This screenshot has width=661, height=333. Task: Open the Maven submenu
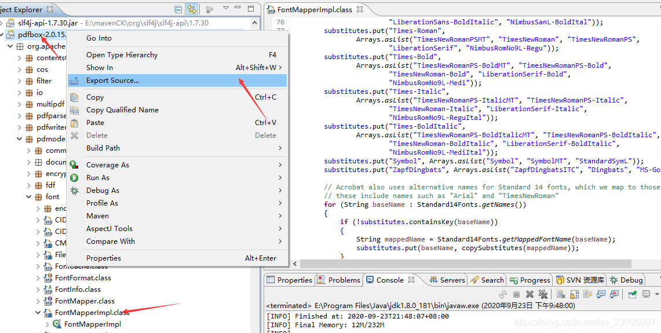point(177,216)
